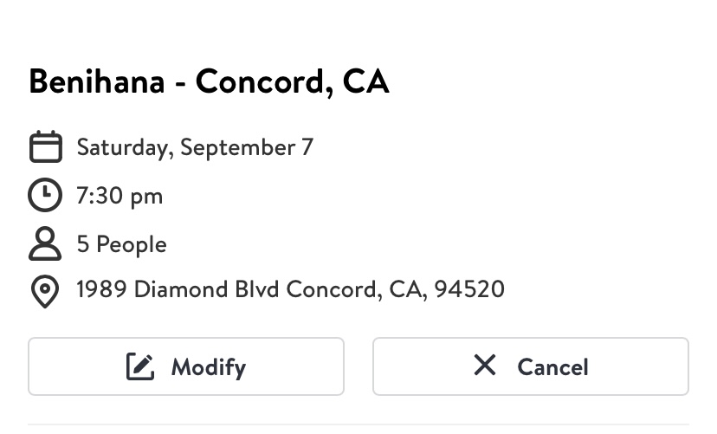
Task: Click the "Modify" label text
Action: pyautogui.click(x=209, y=367)
